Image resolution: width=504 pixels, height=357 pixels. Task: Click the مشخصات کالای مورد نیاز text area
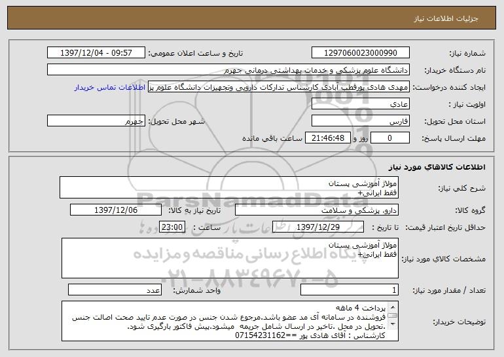tap(230, 258)
